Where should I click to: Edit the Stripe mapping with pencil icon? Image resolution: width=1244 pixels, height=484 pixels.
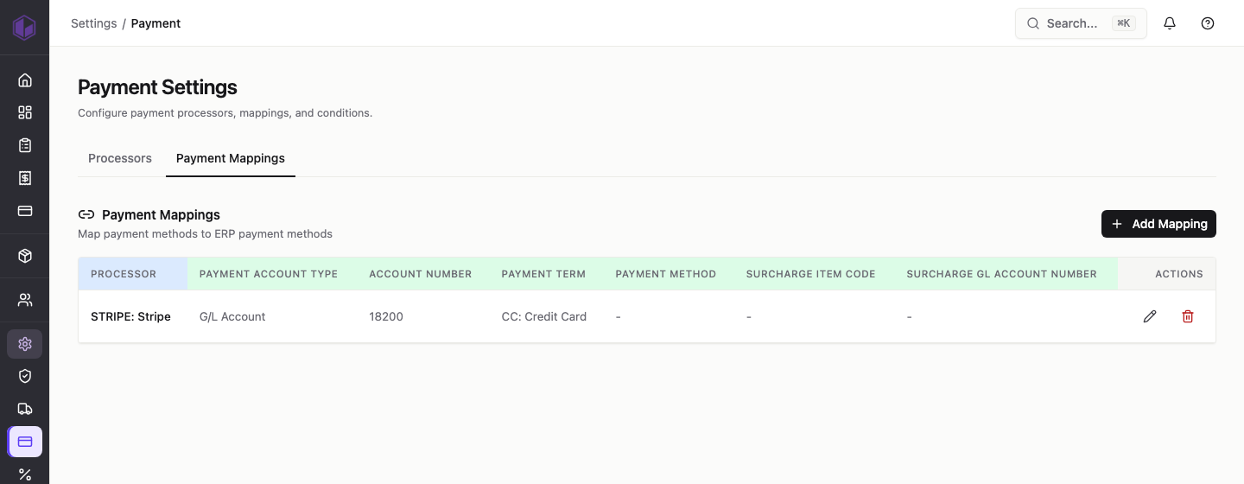1150,316
